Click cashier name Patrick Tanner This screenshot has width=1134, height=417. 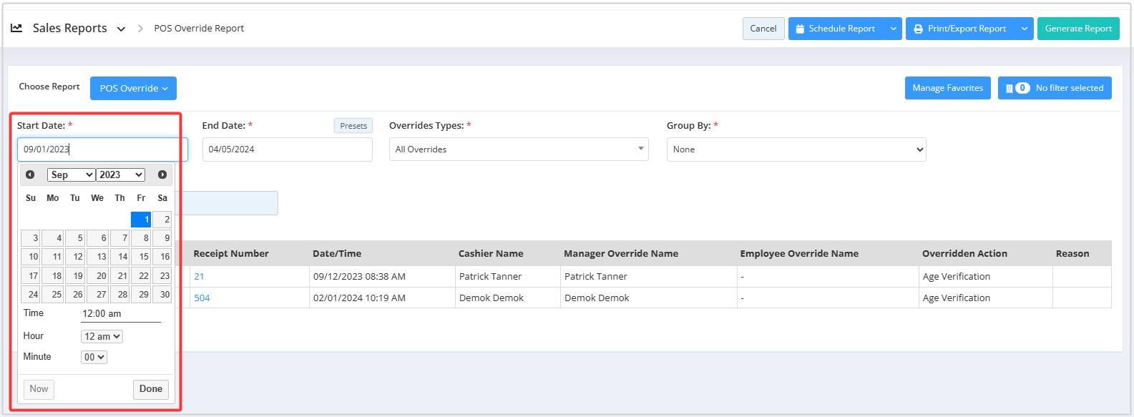click(490, 276)
